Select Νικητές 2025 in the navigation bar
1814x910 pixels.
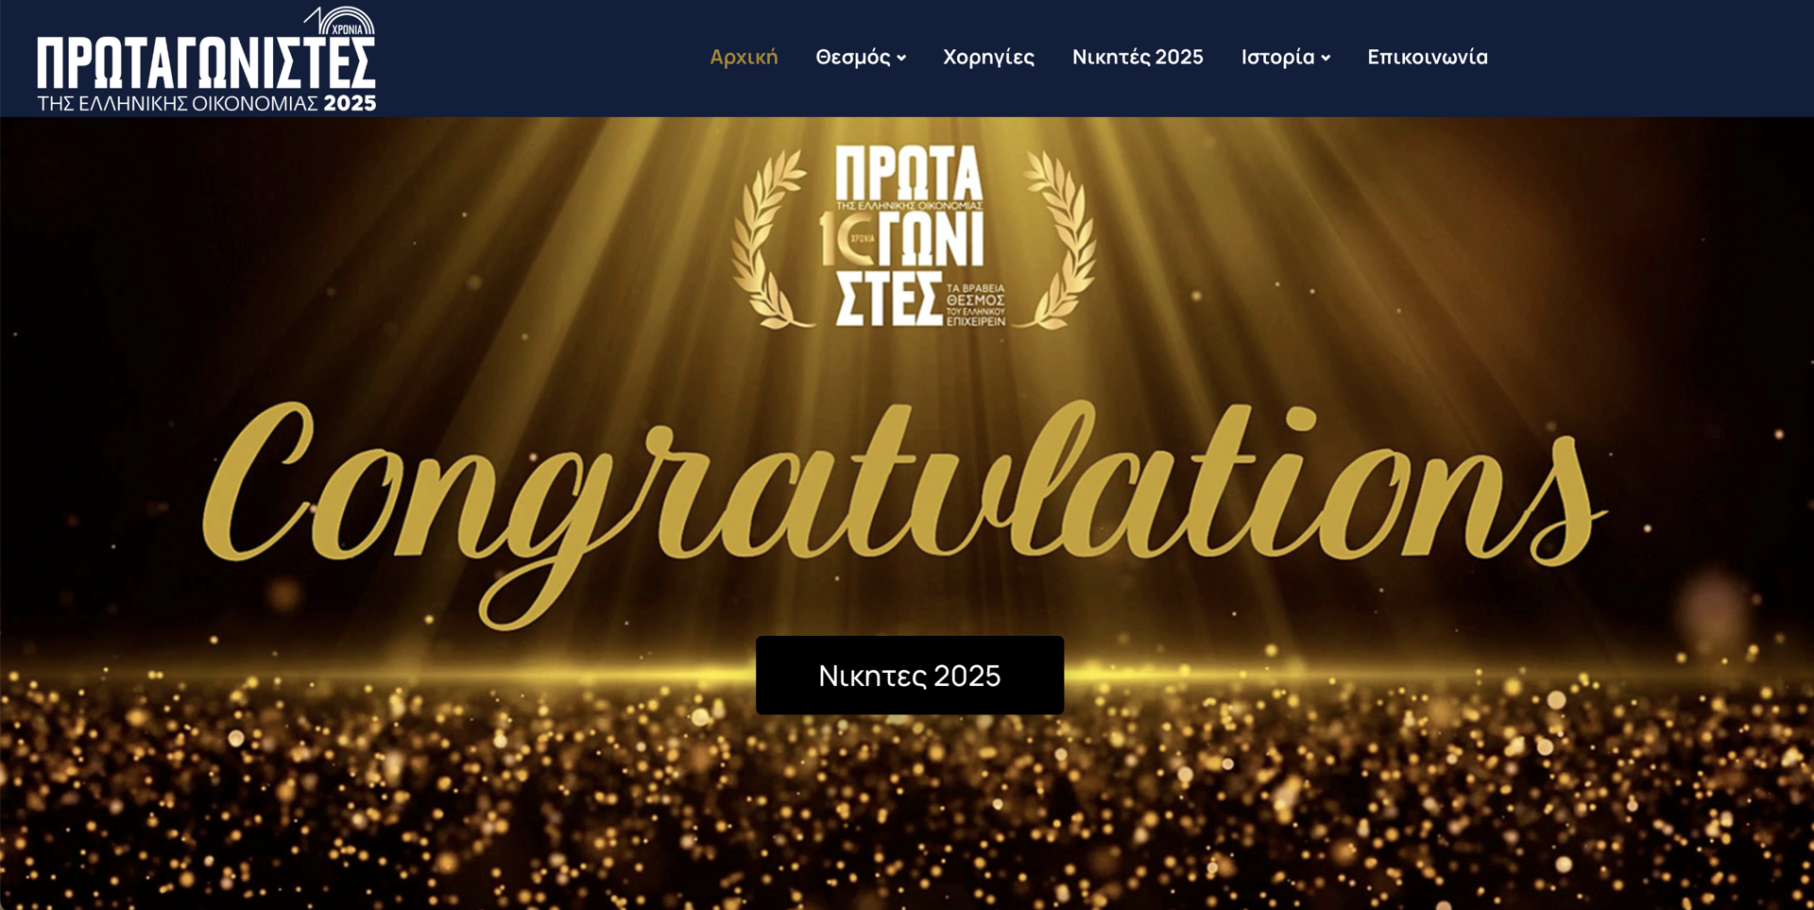(1138, 58)
